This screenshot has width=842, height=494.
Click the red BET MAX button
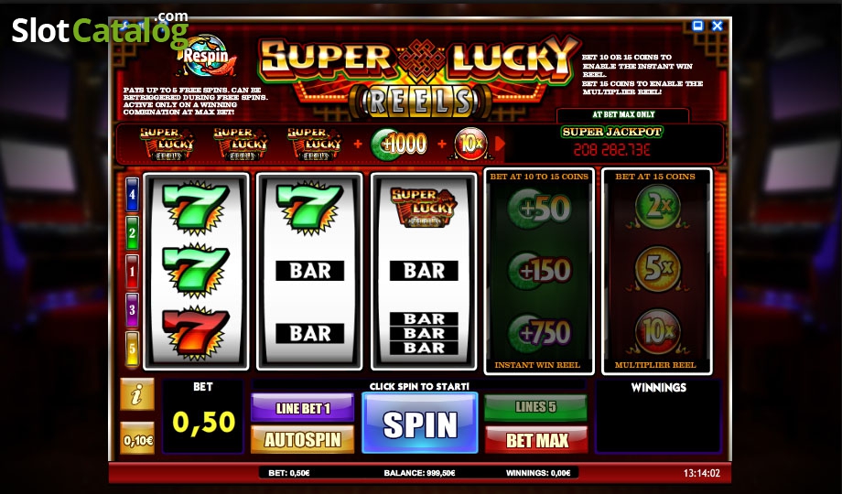click(x=536, y=440)
